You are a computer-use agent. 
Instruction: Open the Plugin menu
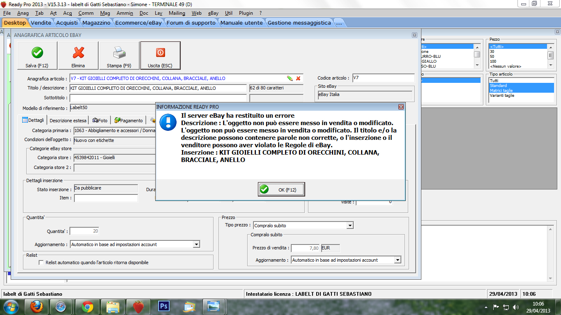pos(246,13)
